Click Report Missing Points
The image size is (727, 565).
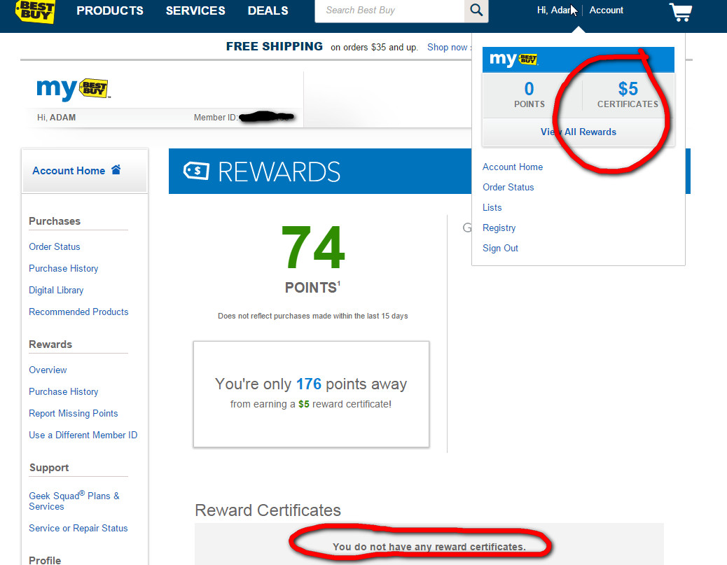(74, 414)
